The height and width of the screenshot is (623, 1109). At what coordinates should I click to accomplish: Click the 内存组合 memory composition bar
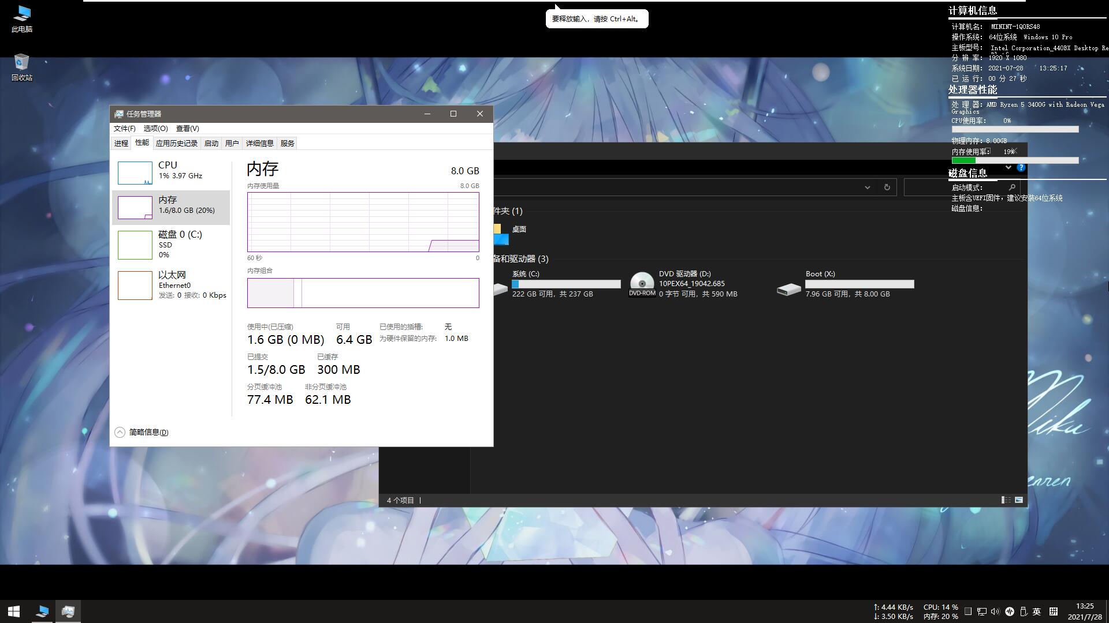[363, 293]
